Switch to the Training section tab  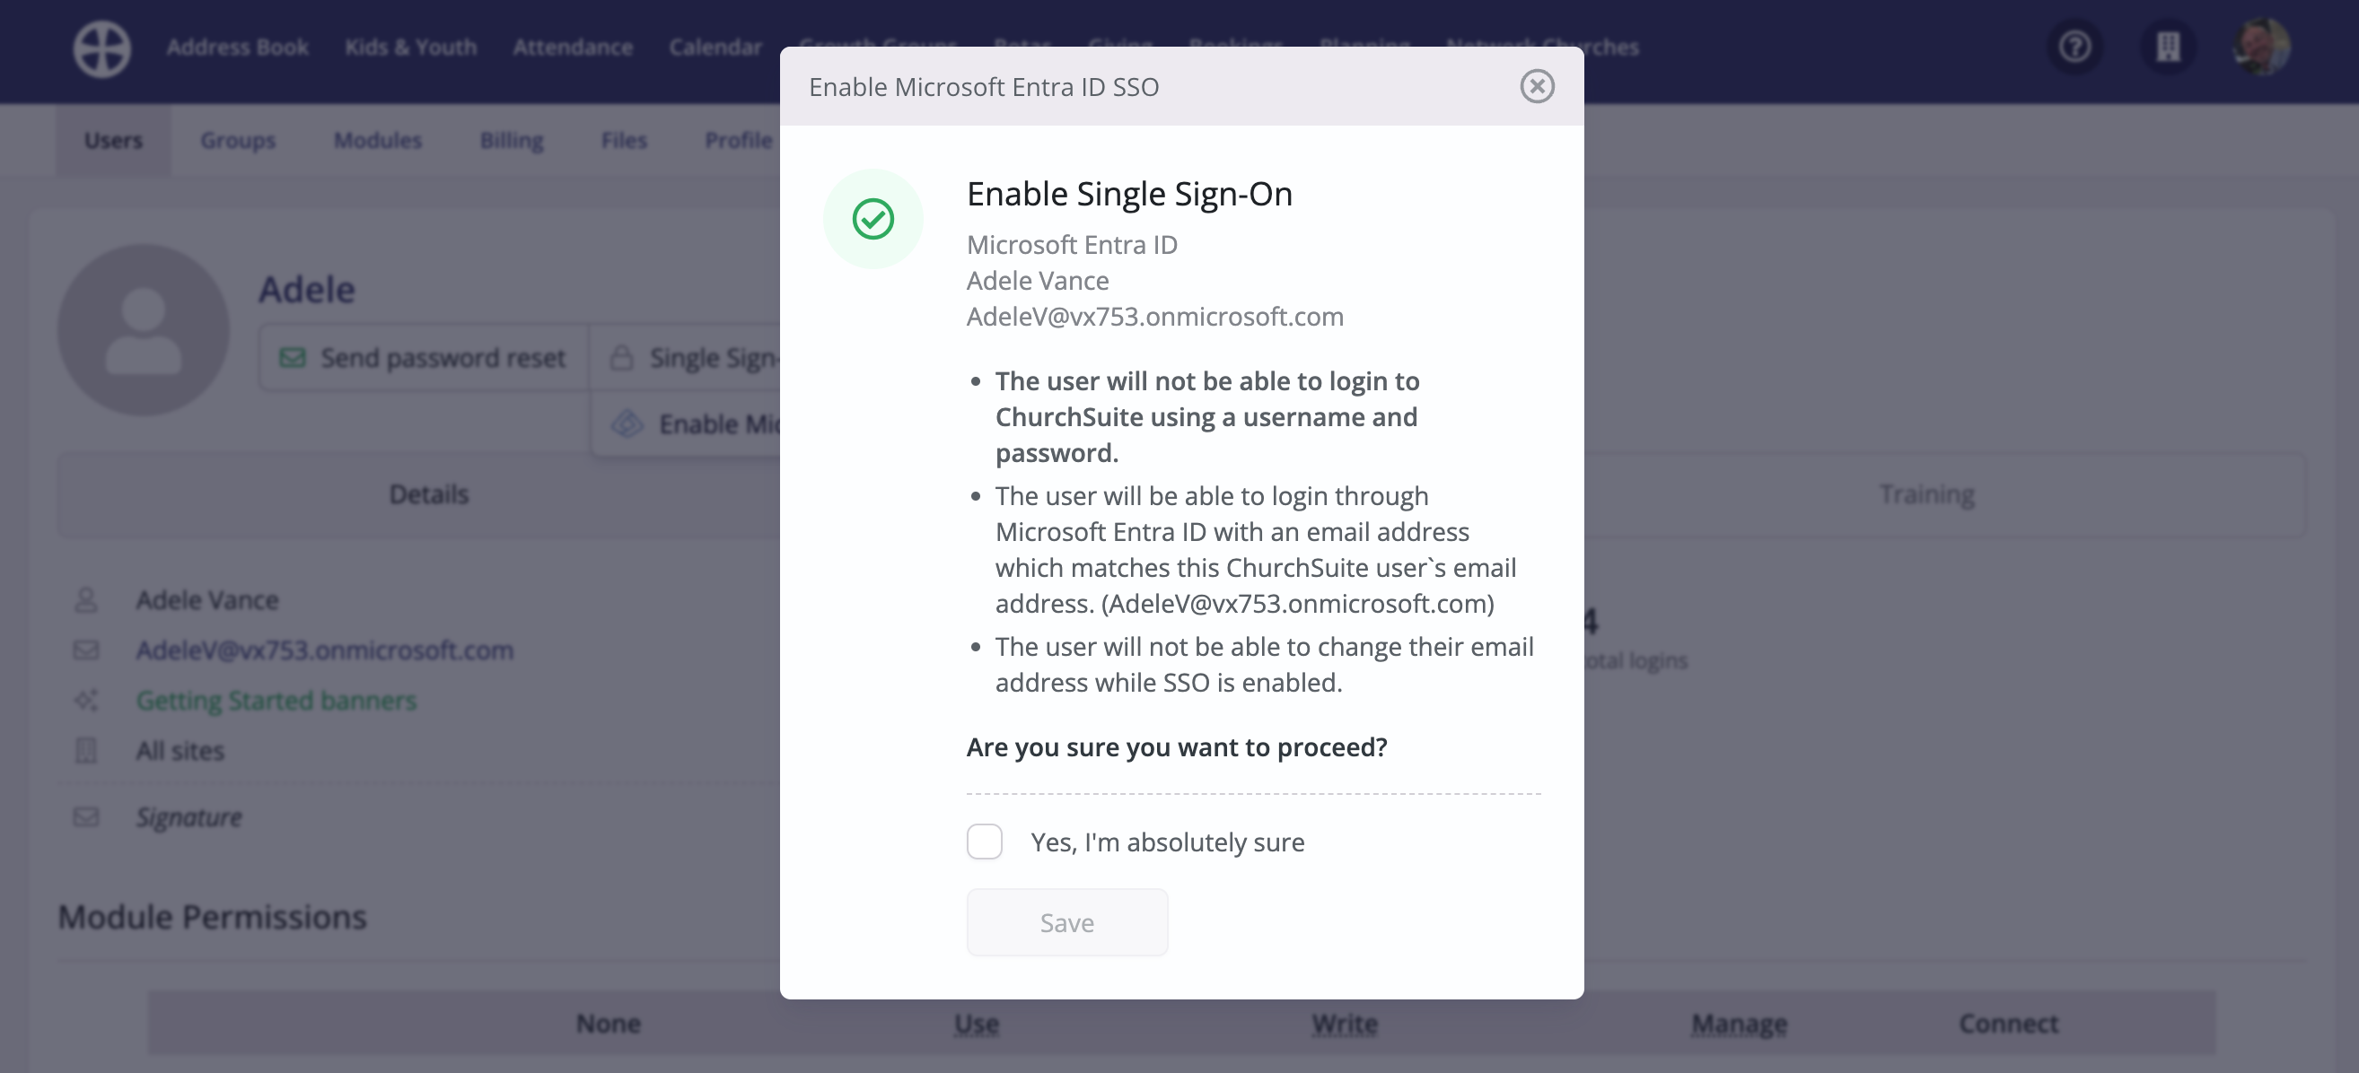1926,493
